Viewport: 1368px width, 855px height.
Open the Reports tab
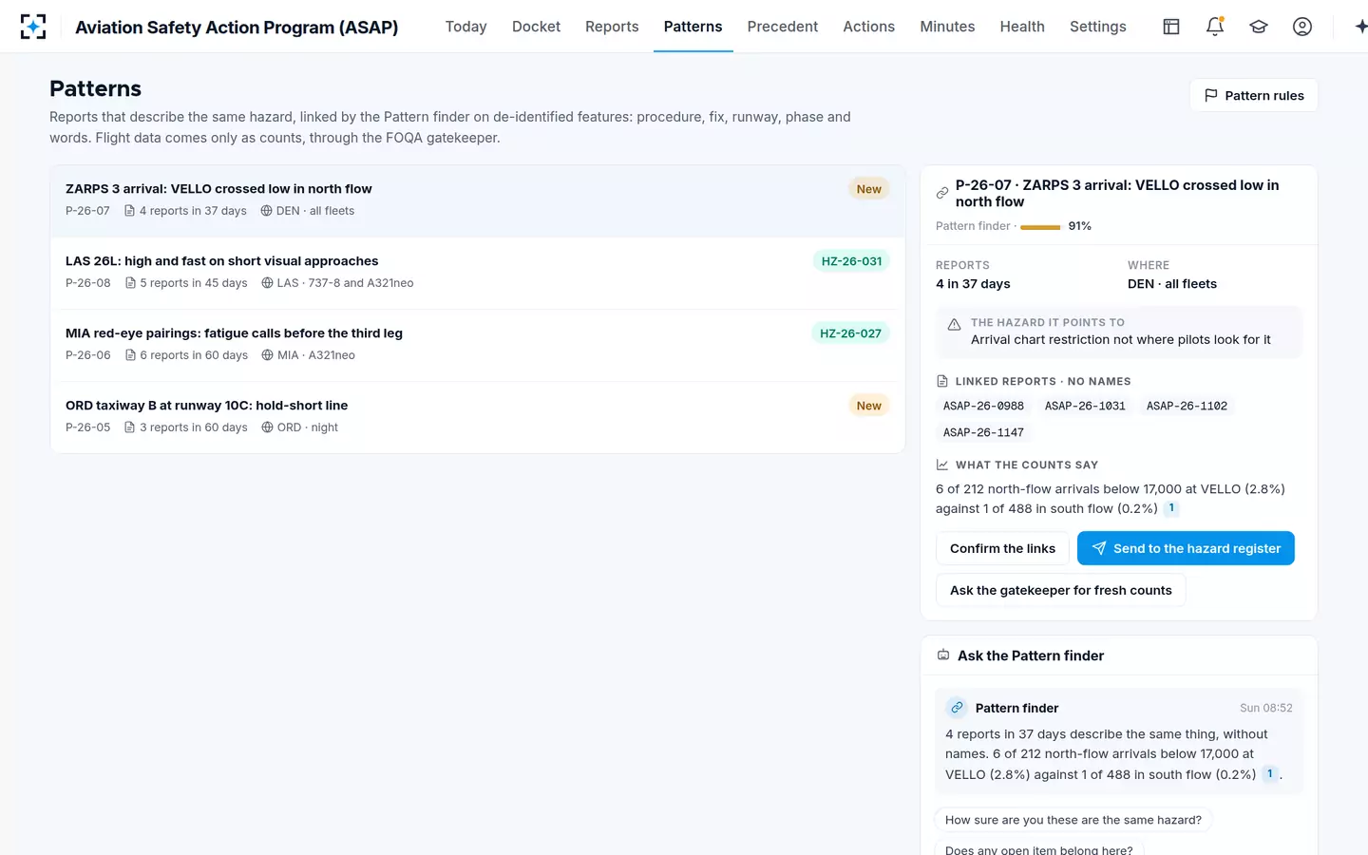(612, 27)
